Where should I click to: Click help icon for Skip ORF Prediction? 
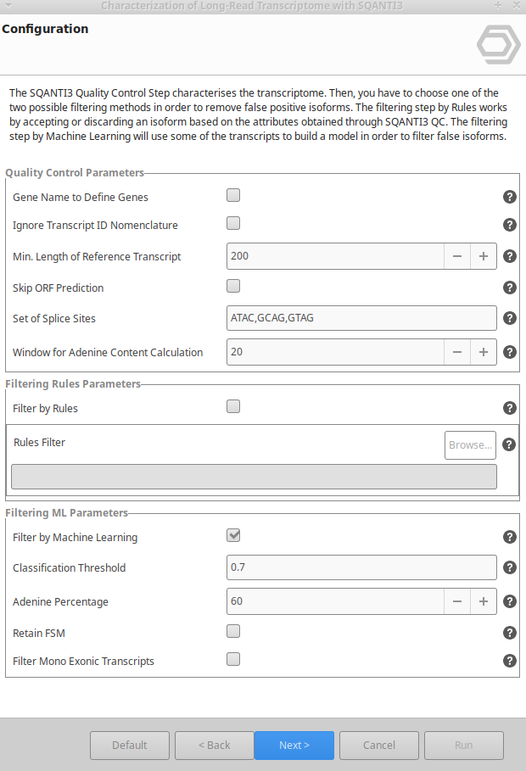pyautogui.click(x=510, y=288)
